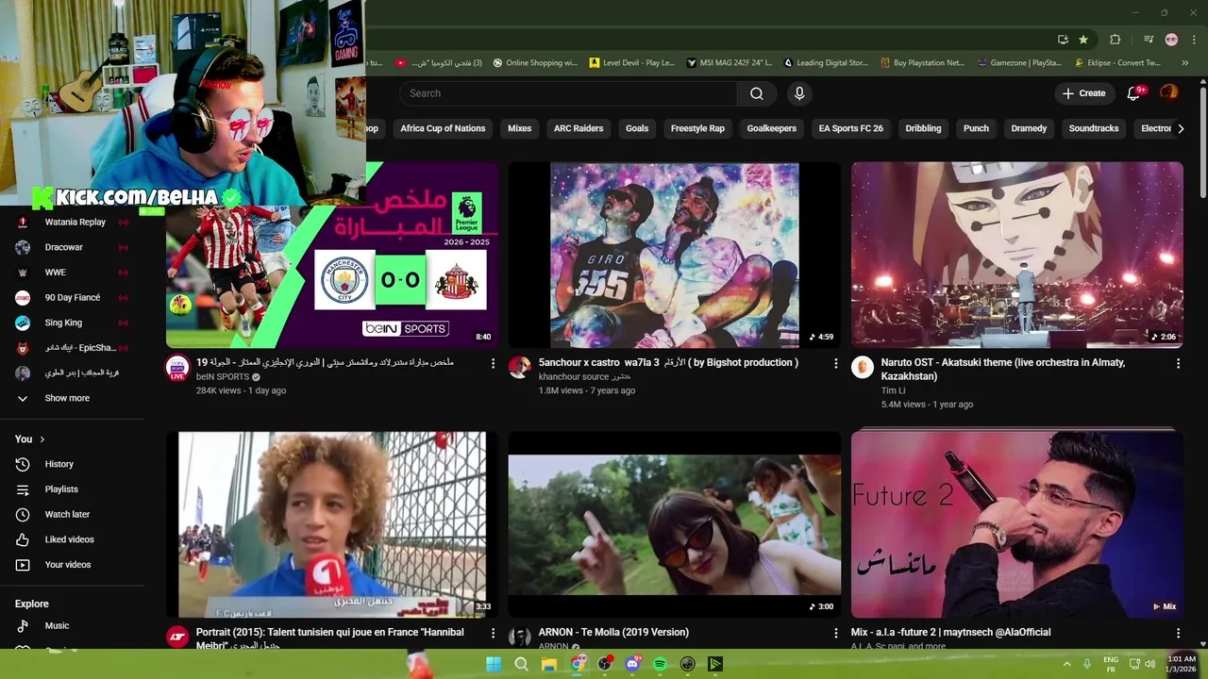This screenshot has width=1208, height=679.
Task: Play the Manchester City 0-0 highlights thumbnail
Action: [x=332, y=256]
